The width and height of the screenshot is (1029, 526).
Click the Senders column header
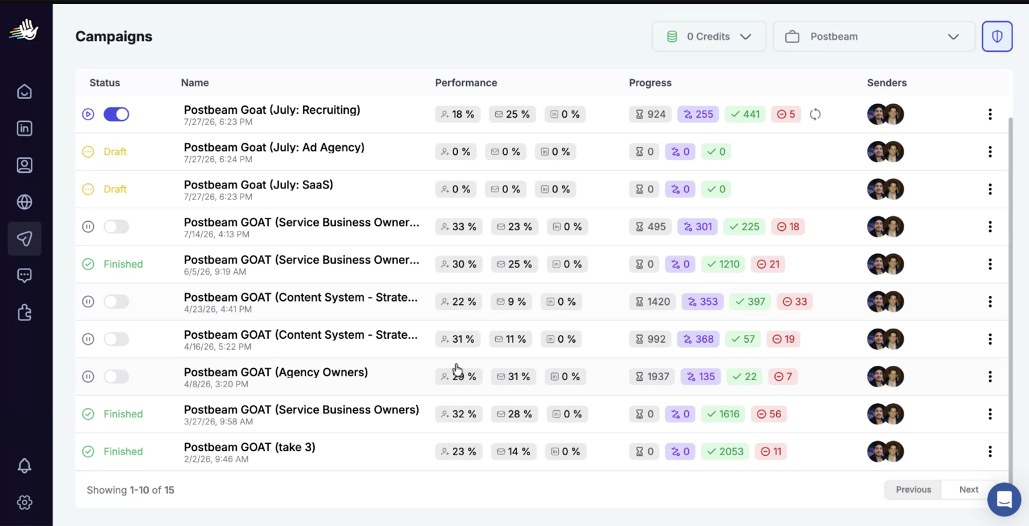887,83
